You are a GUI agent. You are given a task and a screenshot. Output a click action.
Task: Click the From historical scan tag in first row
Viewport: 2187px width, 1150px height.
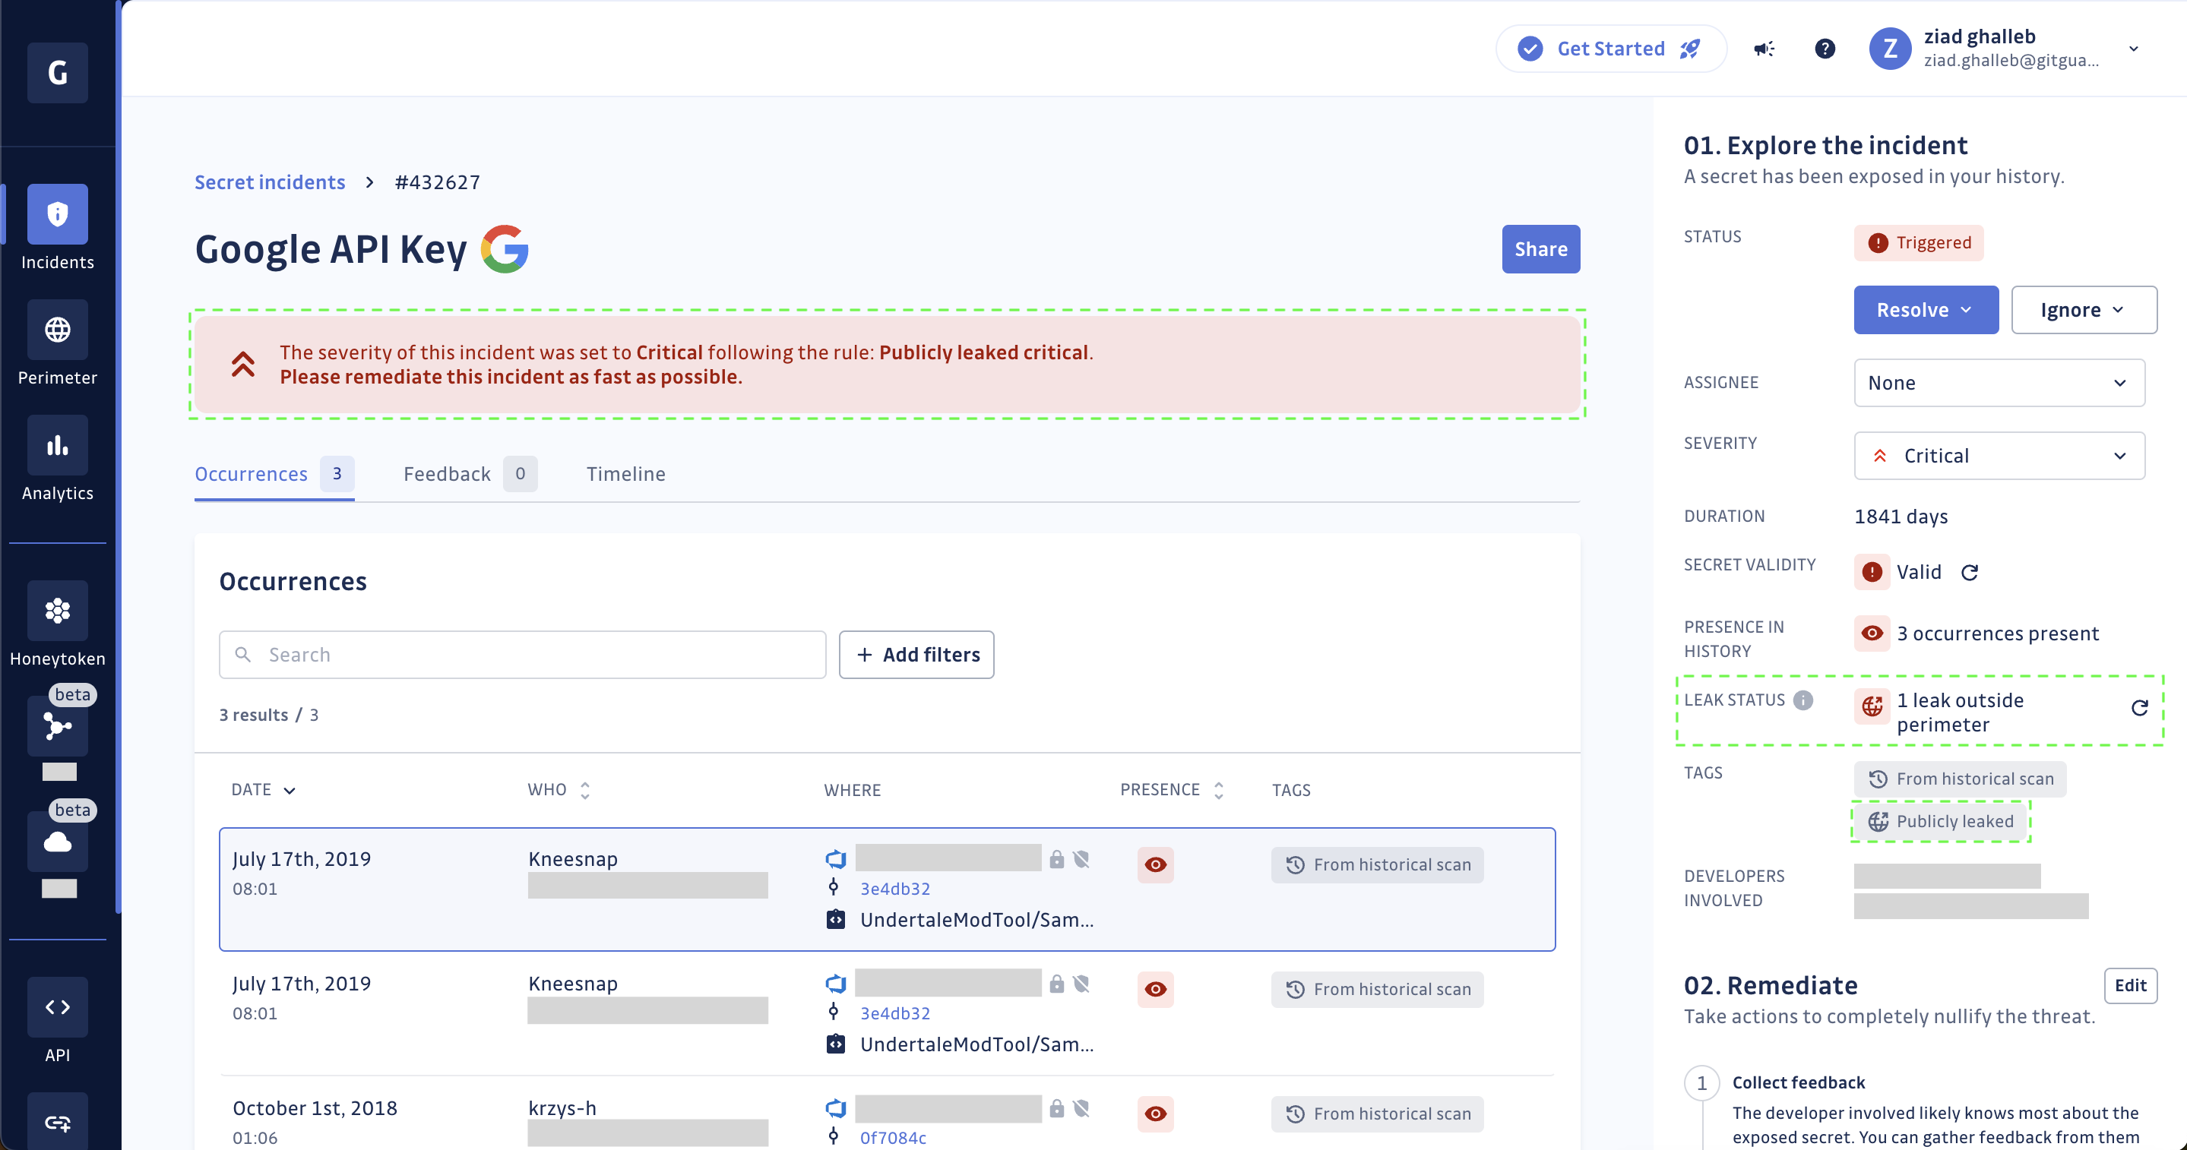point(1377,865)
